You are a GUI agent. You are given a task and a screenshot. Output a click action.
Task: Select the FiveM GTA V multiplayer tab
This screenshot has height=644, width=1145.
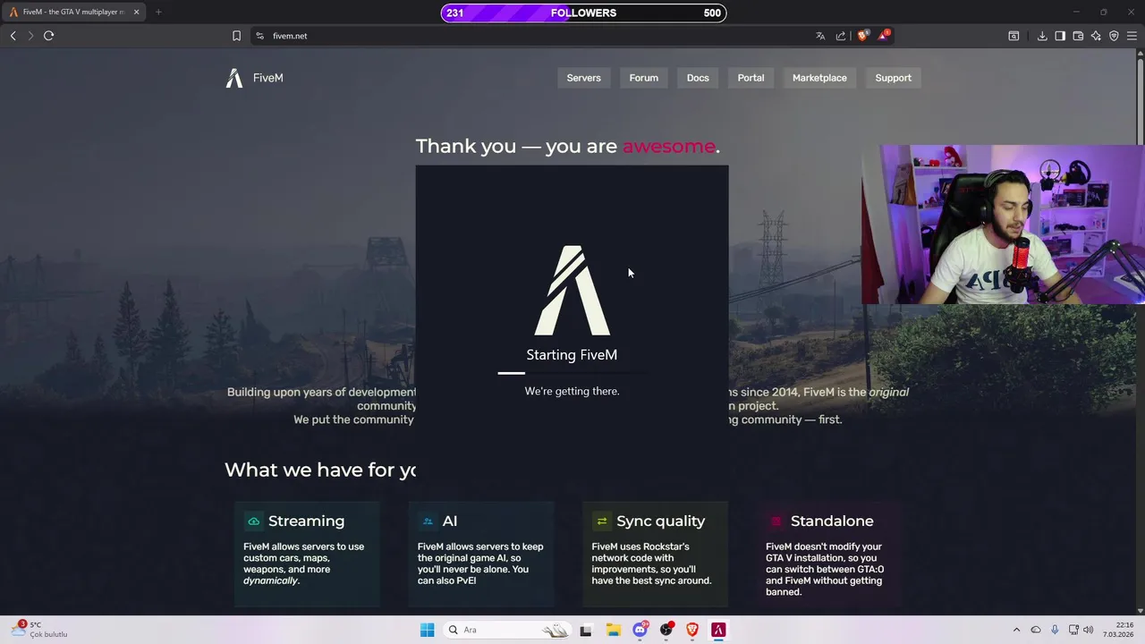tap(73, 12)
